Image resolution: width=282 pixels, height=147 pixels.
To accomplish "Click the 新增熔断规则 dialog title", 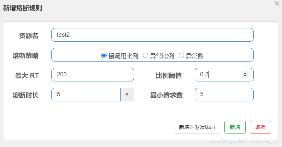I will tap(22, 8).
